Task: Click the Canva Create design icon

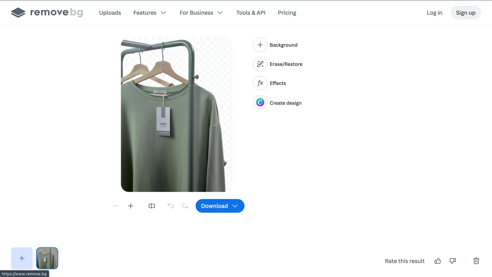Action: click(x=260, y=102)
